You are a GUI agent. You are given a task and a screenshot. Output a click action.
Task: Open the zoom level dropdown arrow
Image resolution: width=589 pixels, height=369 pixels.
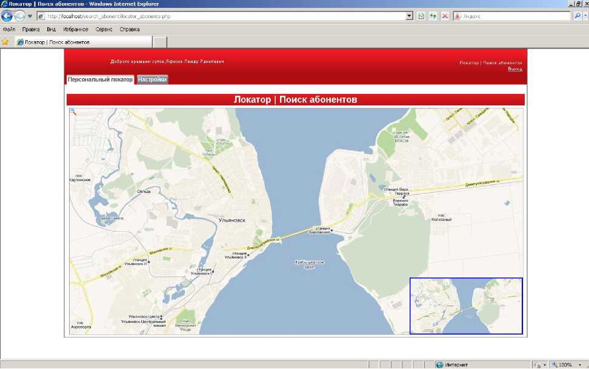click(580, 365)
